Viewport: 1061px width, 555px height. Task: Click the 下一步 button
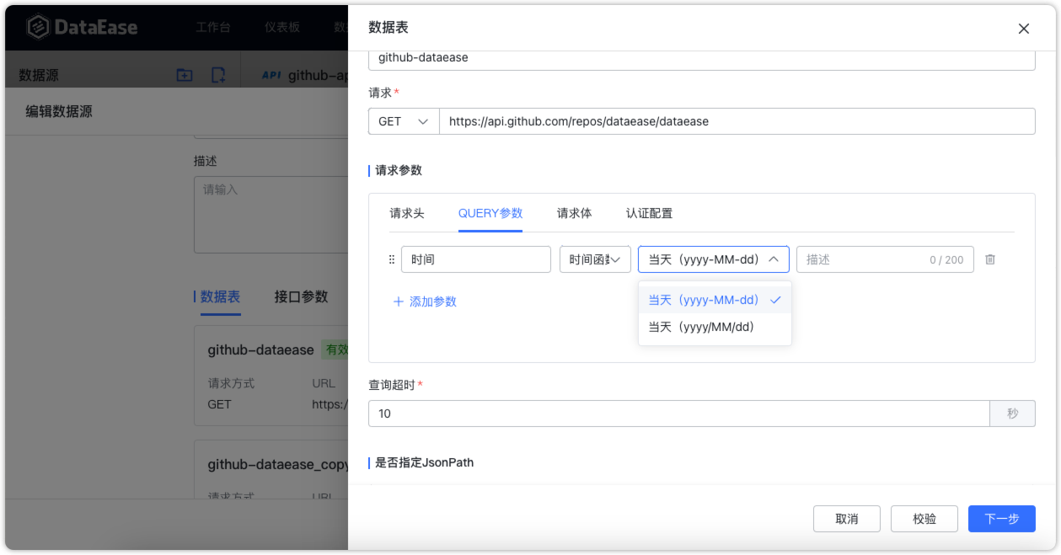tap(1001, 519)
